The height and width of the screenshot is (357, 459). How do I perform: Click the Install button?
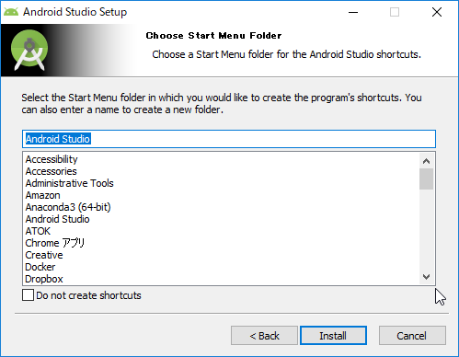point(333,336)
